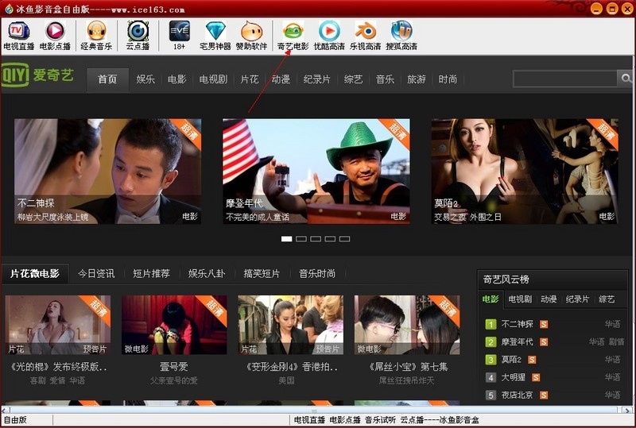Open 旅游 navigation item
Viewport: 636px width, 428px height.
pyautogui.click(x=417, y=79)
